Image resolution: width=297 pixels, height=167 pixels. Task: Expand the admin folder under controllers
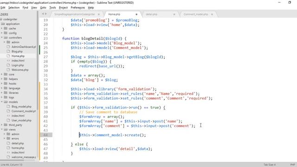point(4,42)
